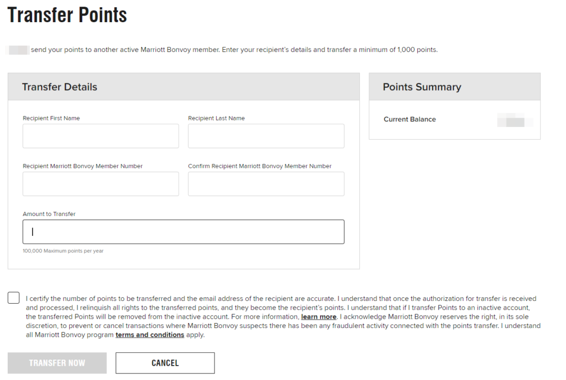Click the Transfer Points page title
The width and height of the screenshot is (566, 380).
67,15
